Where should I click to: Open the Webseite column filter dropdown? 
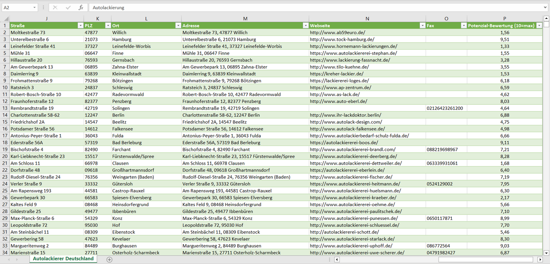(x=422, y=26)
